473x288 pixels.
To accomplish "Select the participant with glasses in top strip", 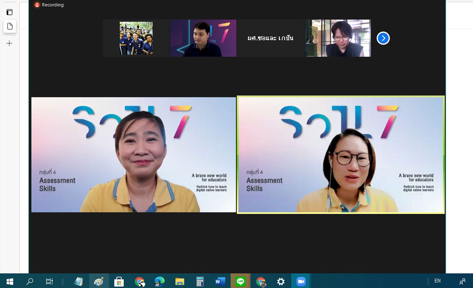I will (x=338, y=38).
